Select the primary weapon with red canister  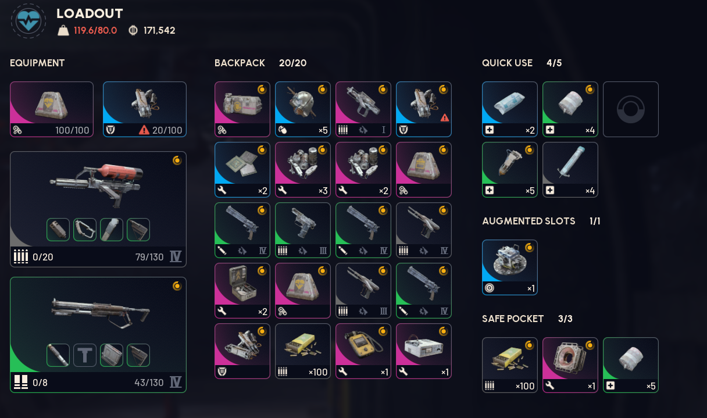[98, 209]
